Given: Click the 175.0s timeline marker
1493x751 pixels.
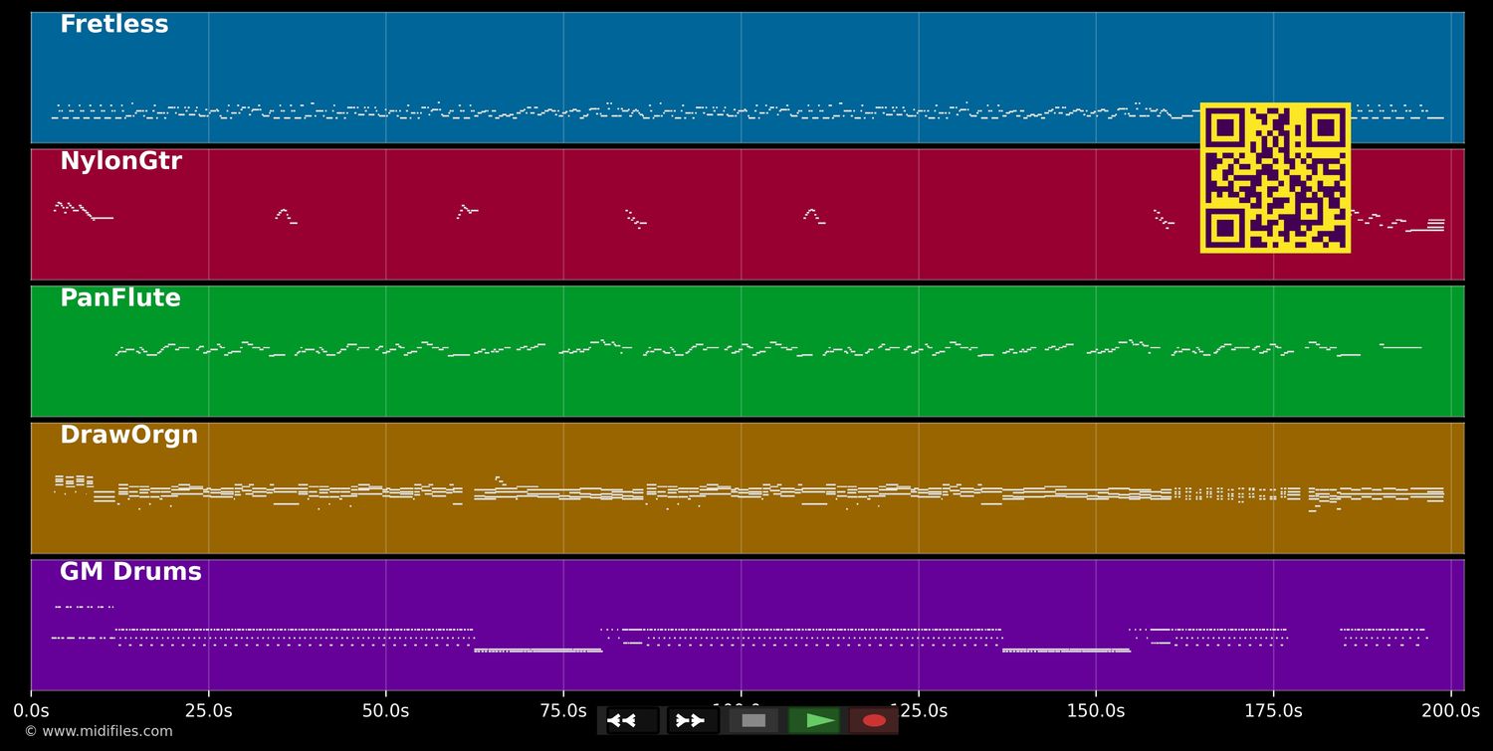Looking at the screenshot, I should (1273, 711).
